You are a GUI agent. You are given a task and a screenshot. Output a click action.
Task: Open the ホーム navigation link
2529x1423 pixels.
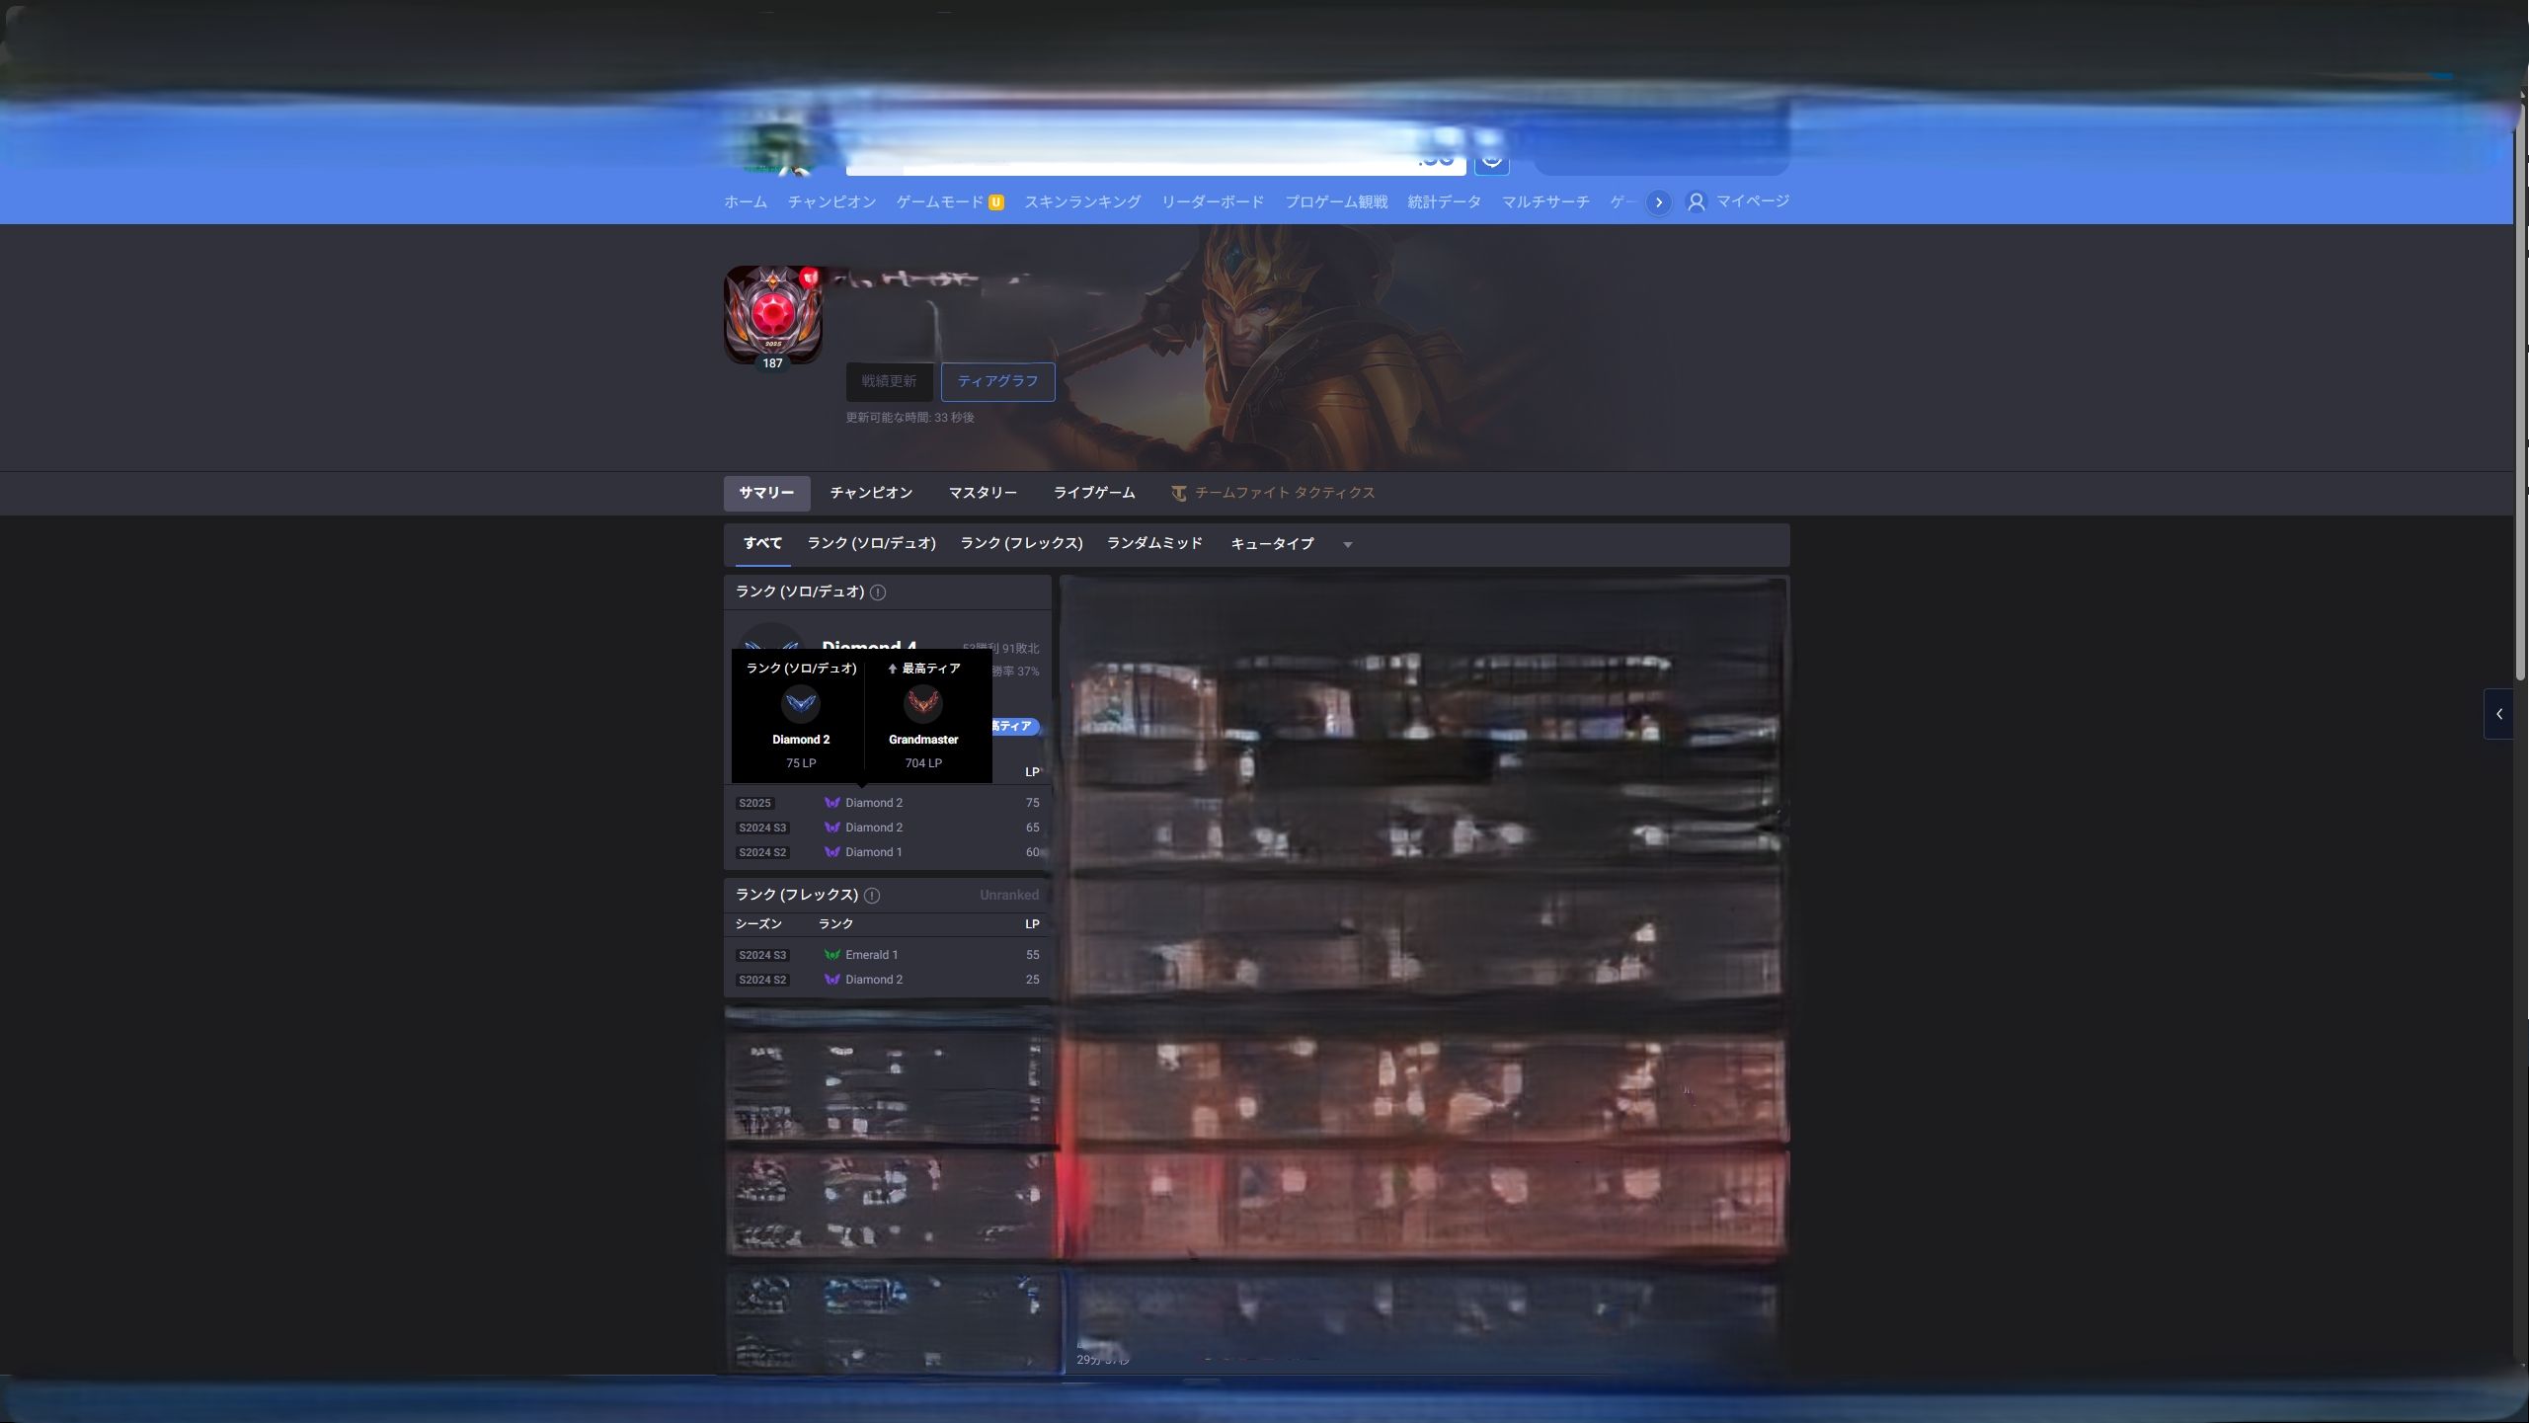point(745,202)
